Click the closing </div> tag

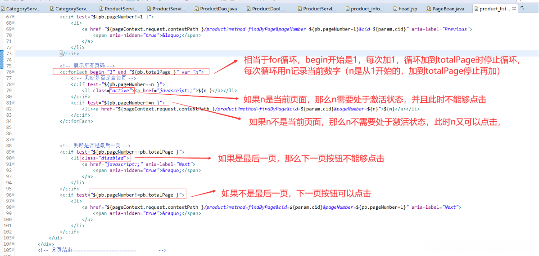click(x=46, y=244)
